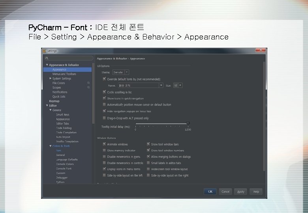Click the Apply button

pyautogui.click(x=240, y=192)
